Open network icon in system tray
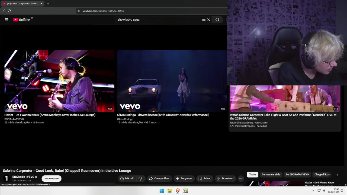This screenshot has width=347, height=195. coord(319,191)
